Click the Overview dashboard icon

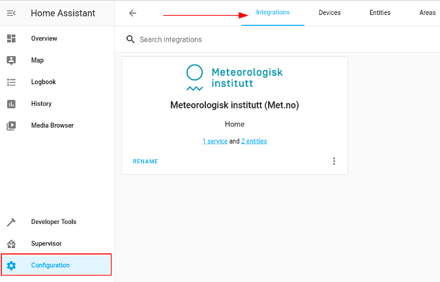coord(11,39)
